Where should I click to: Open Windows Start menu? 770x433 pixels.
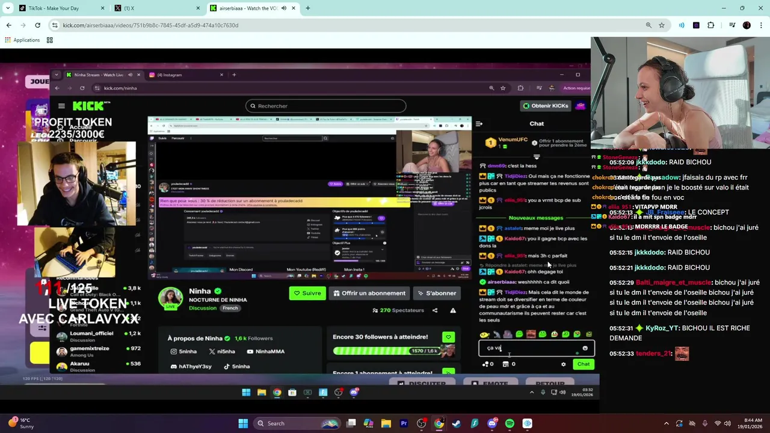point(243,423)
